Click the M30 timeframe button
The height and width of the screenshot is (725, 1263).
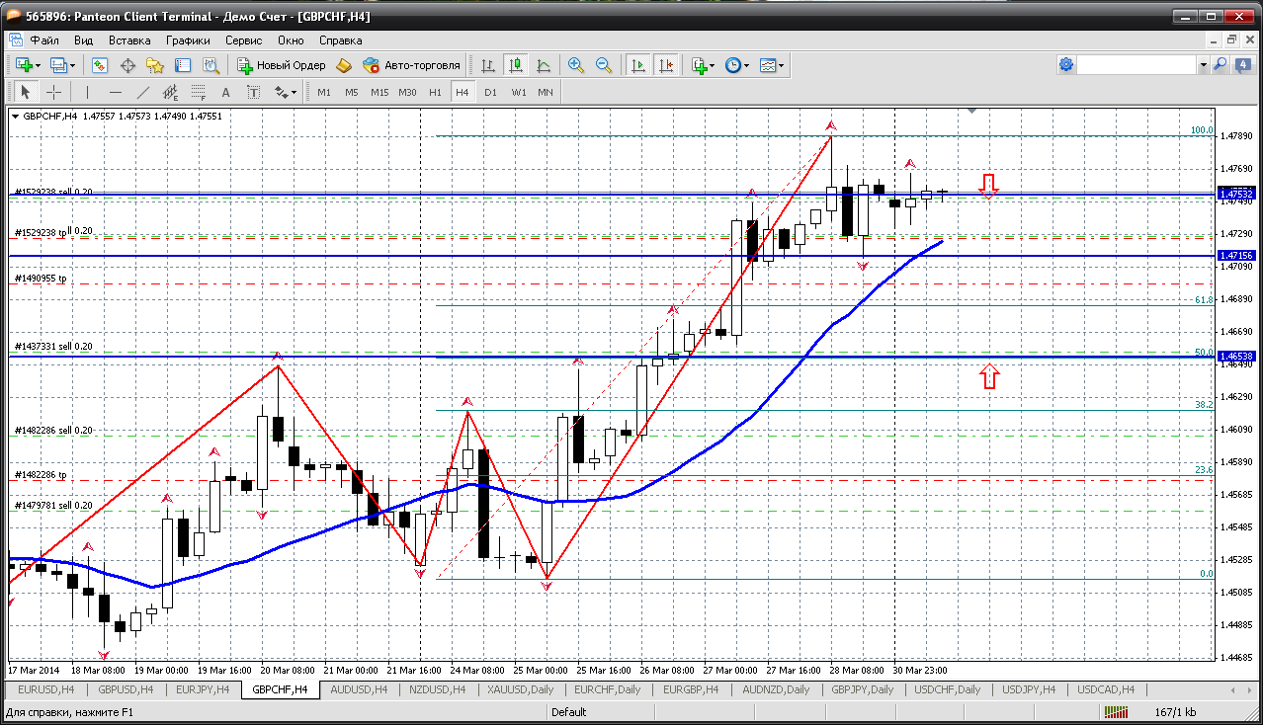point(407,92)
